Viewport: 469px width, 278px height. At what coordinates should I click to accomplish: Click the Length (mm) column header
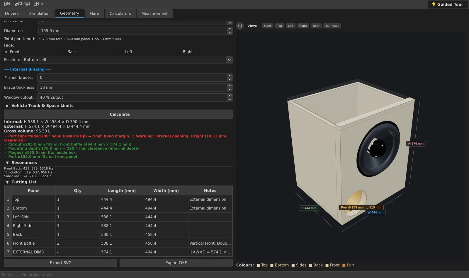[x=122, y=191]
